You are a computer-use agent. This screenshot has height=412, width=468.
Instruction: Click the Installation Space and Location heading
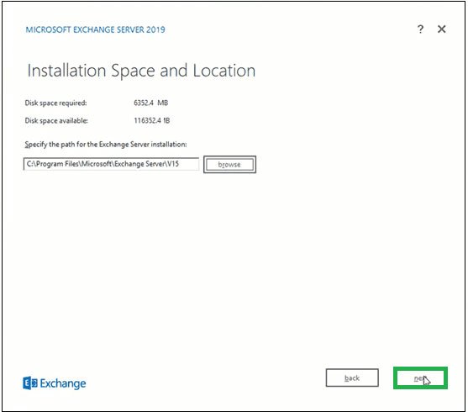[141, 71]
